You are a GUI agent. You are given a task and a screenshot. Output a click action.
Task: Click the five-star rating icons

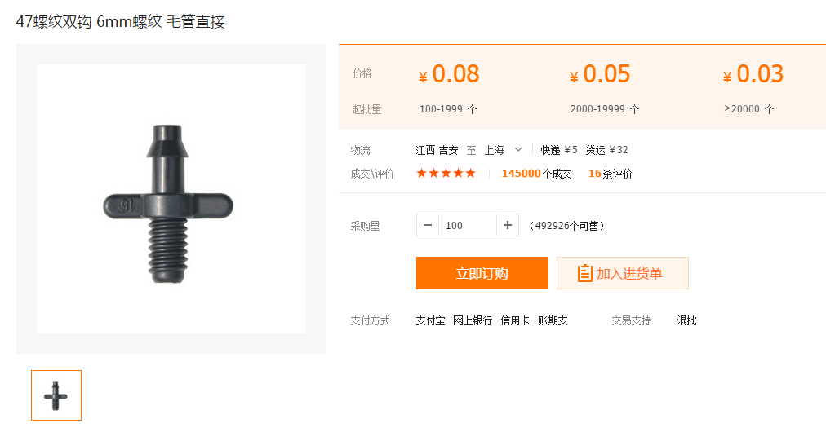point(446,174)
